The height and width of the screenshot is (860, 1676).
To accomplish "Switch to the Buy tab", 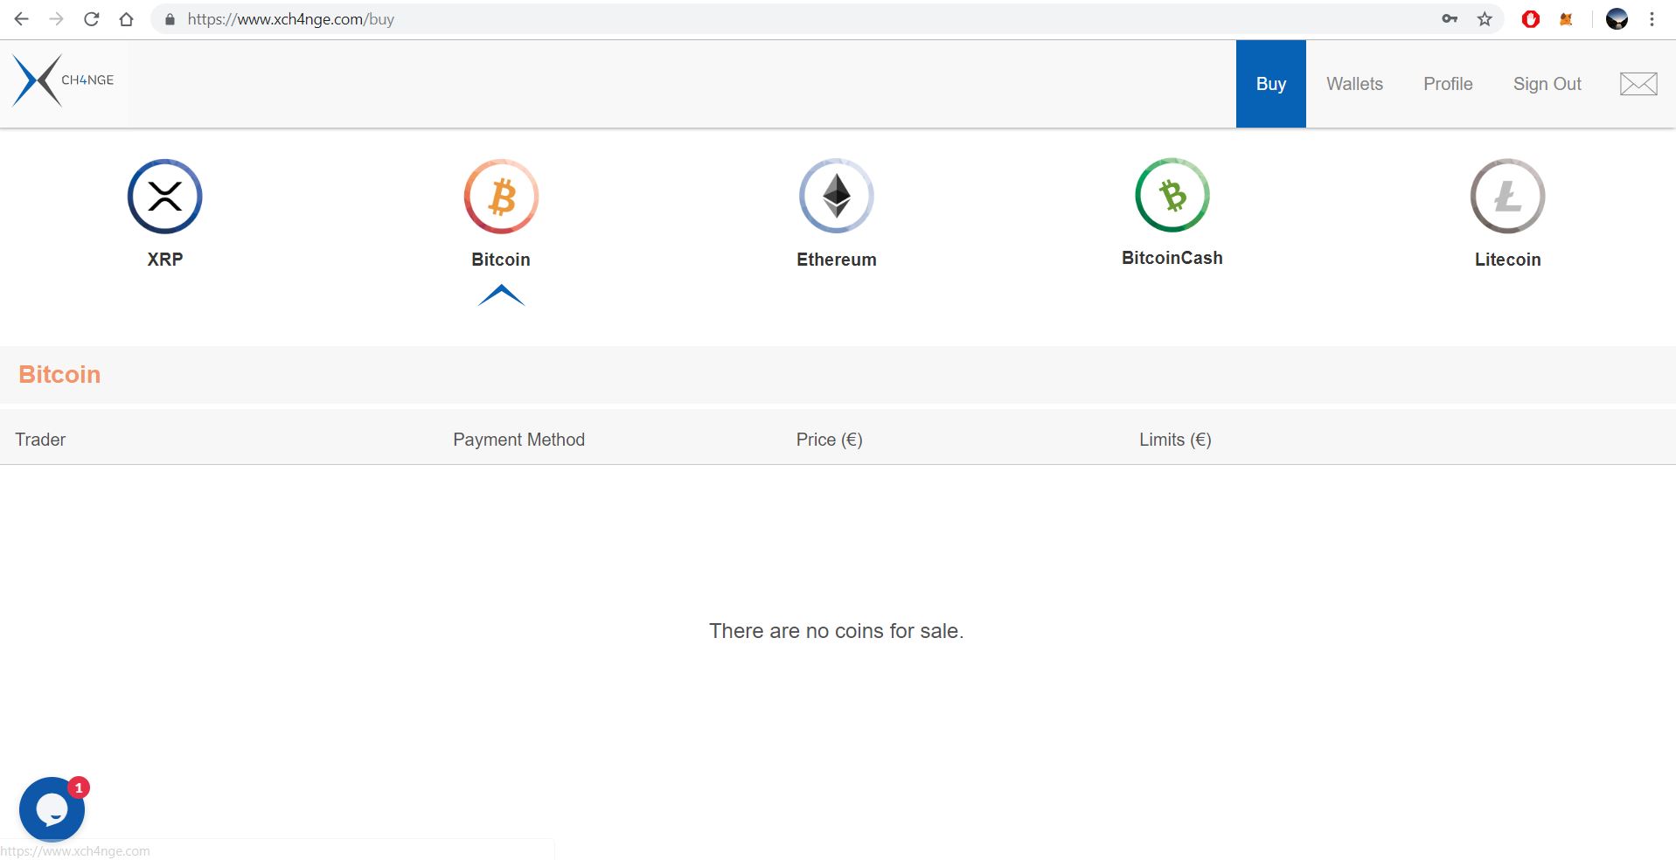I will [x=1270, y=84].
